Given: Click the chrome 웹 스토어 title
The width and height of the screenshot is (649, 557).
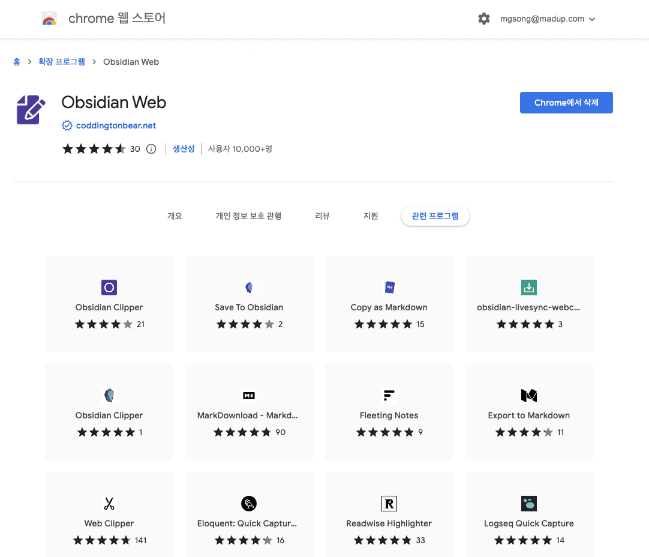Looking at the screenshot, I should click(x=117, y=18).
